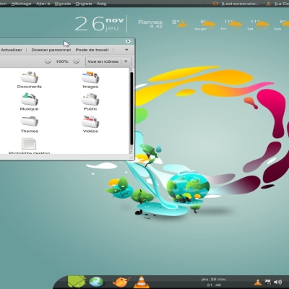Click the zoom out button left of 100%
This screenshot has height=289, width=289.
click(x=48, y=61)
